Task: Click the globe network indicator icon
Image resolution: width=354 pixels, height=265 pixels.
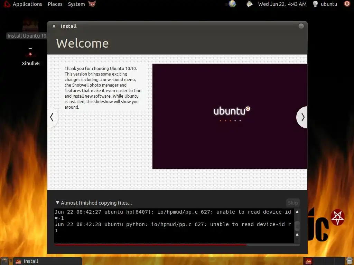Action: click(232, 4)
